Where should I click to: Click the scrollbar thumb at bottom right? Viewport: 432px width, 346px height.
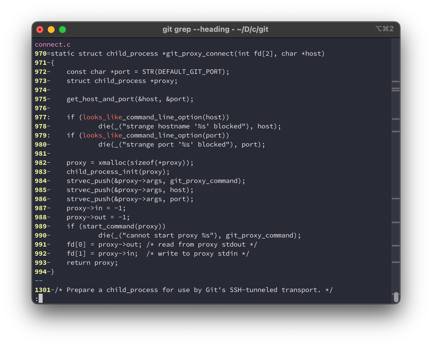pos(396,297)
